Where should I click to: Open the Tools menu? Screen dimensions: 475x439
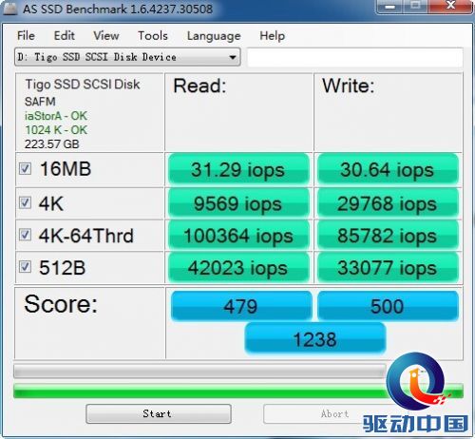pos(153,36)
